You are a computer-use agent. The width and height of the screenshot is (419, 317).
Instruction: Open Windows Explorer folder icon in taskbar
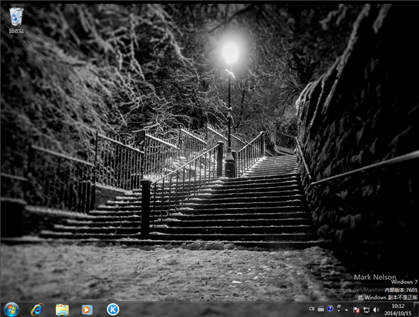(x=62, y=309)
